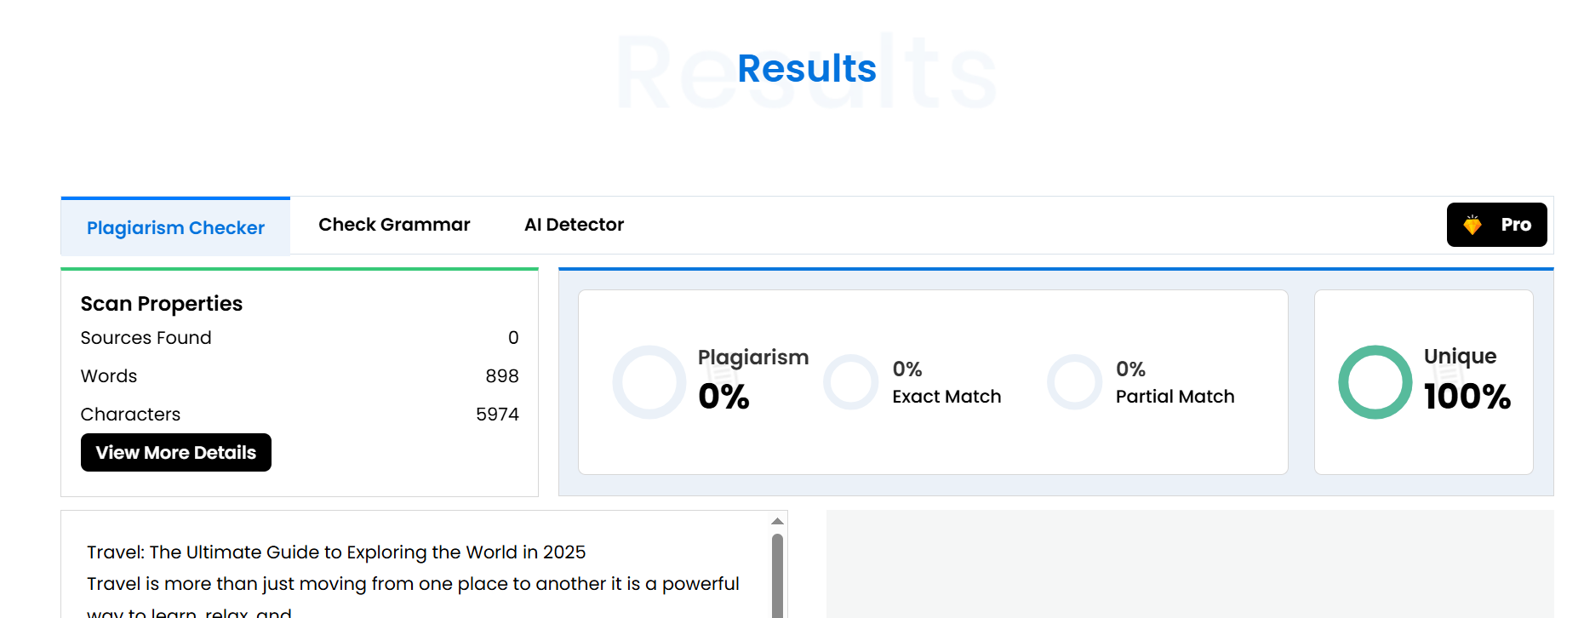Click the Sources Found count value

[513, 338]
